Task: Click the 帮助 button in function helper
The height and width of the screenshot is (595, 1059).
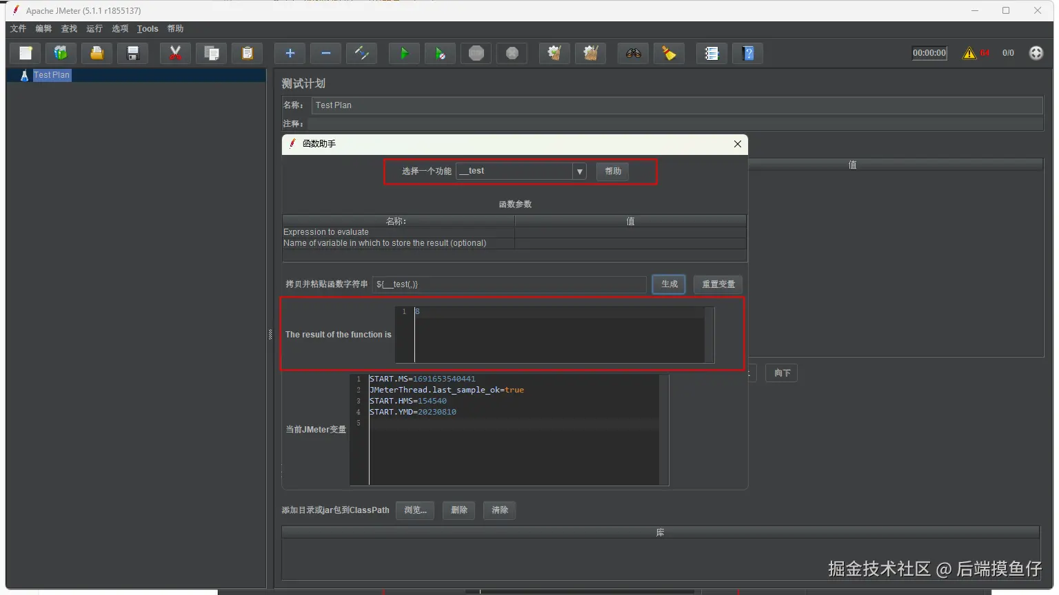Action: tap(613, 171)
